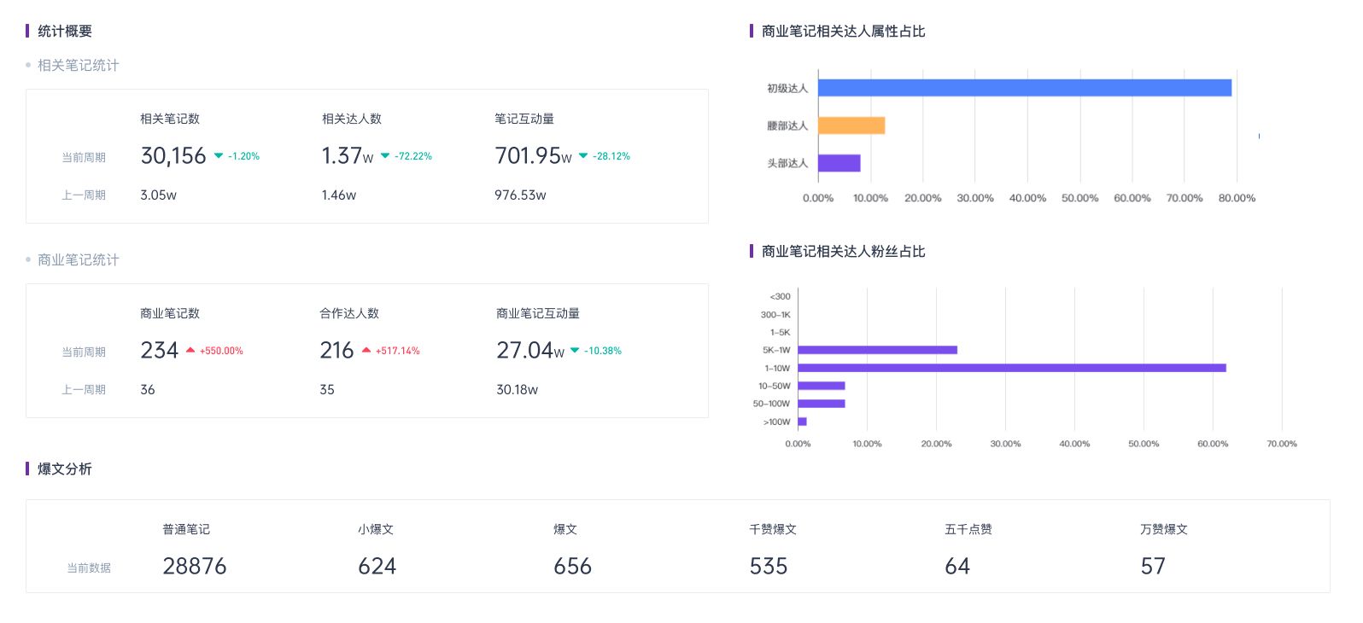Click the 300-1K axis label
Screen dimensions: 1363x623
click(x=776, y=314)
